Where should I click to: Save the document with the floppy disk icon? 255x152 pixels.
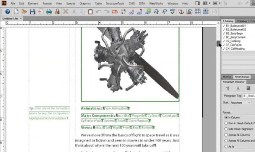pos(33,11)
